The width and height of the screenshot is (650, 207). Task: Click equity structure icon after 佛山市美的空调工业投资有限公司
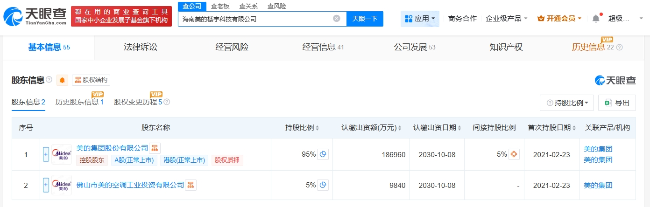tap(191, 185)
